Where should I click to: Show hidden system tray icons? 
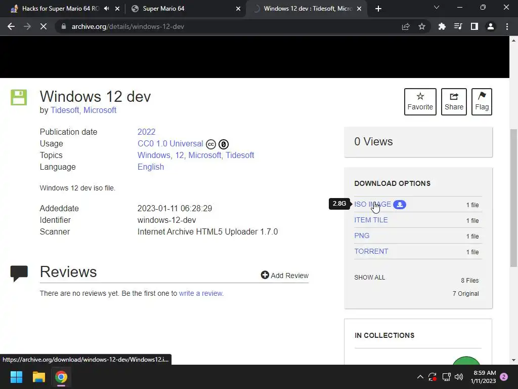pos(420,377)
